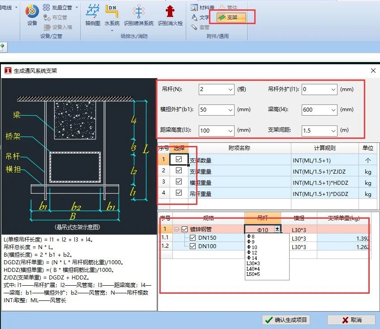Click inside the 梁高(l4) value field

(x=315, y=110)
